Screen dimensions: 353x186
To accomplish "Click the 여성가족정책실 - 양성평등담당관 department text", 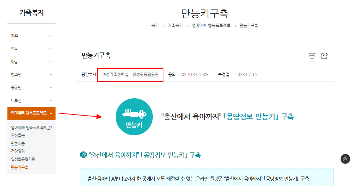I will pyautogui.click(x=131, y=74).
